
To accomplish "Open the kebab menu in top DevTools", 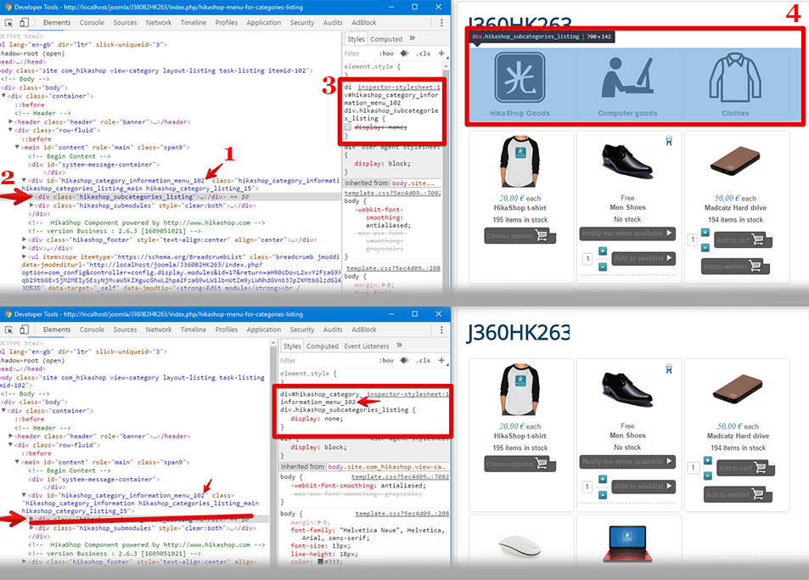I will [441, 23].
